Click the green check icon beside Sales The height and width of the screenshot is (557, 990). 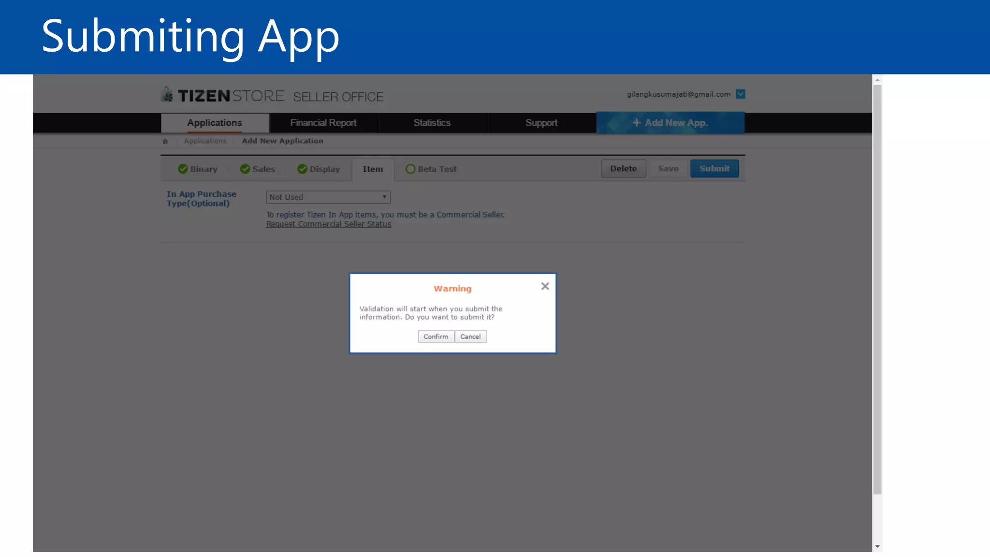pyautogui.click(x=245, y=169)
